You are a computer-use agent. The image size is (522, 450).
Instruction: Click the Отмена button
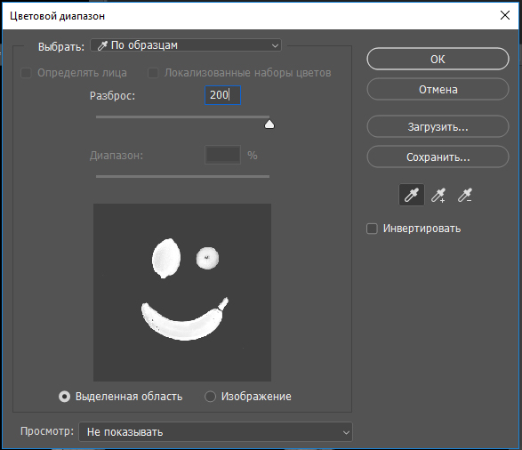(x=438, y=89)
